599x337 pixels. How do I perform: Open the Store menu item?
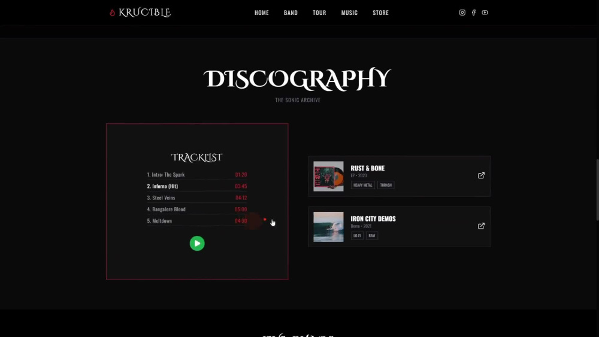381,13
